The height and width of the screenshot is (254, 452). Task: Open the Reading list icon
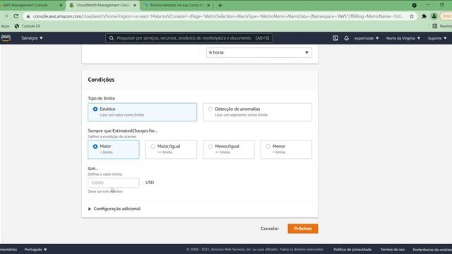[435, 26]
